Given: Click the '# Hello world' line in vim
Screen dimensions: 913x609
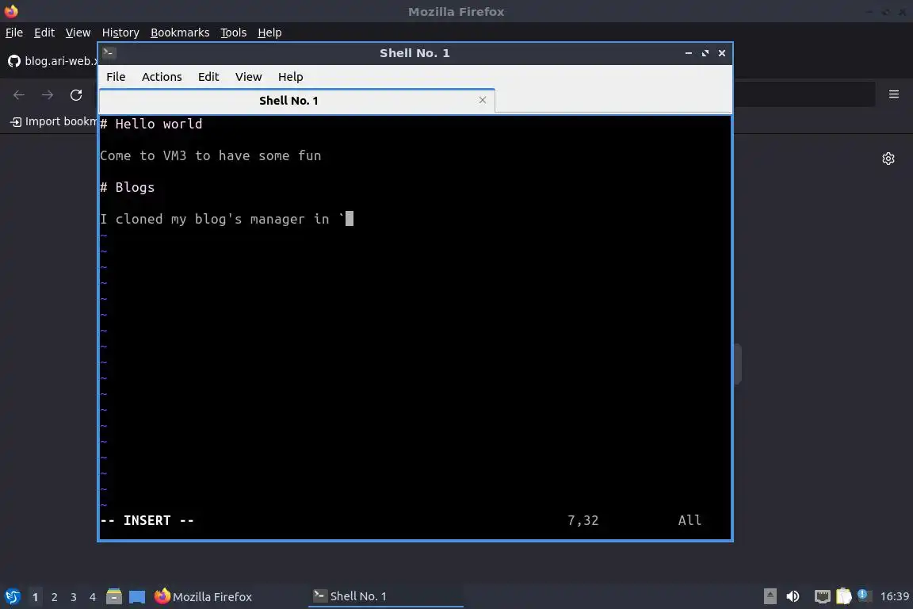Looking at the screenshot, I should coord(151,124).
